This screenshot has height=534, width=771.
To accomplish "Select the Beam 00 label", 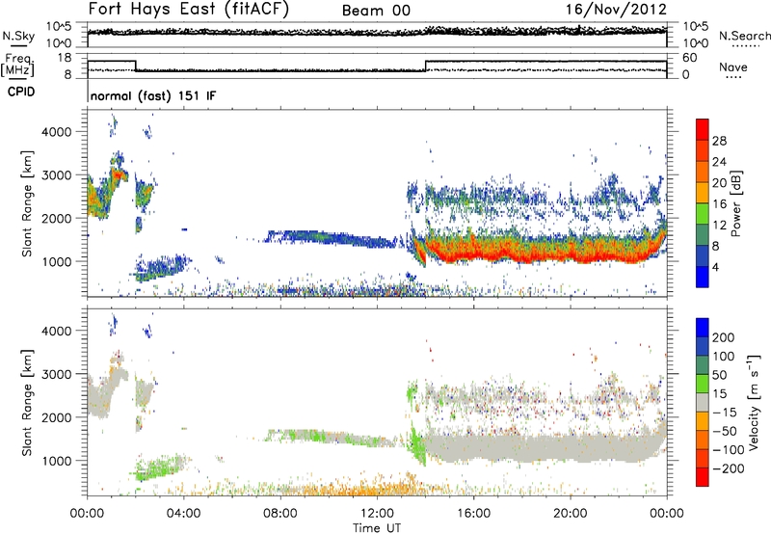I will click(376, 11).
